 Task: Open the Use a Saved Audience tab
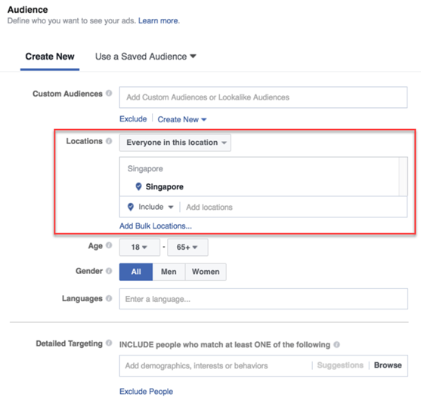146,57
